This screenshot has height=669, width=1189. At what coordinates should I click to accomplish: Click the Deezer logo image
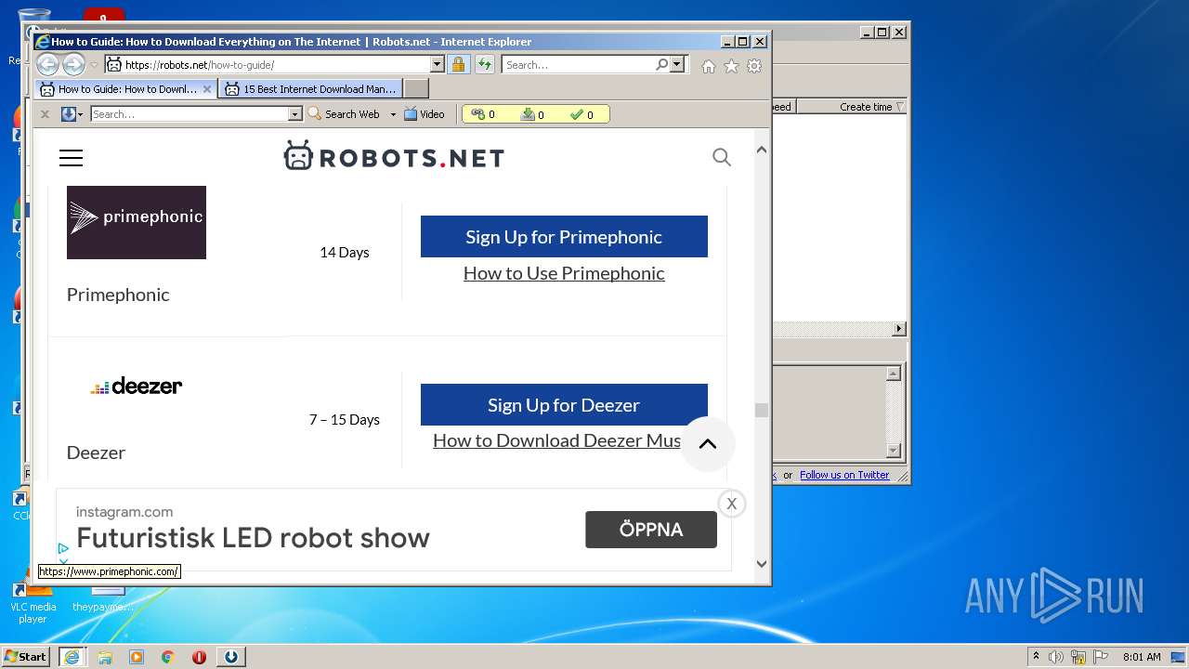(137, 386)
